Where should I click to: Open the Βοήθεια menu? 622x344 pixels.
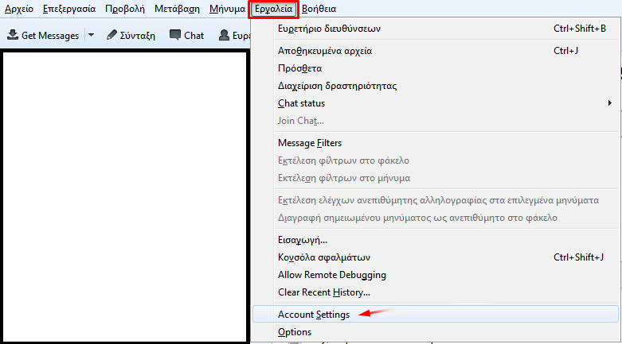(319, 9)
